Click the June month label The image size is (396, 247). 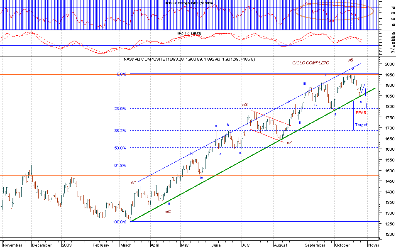[x=216, y=245]
